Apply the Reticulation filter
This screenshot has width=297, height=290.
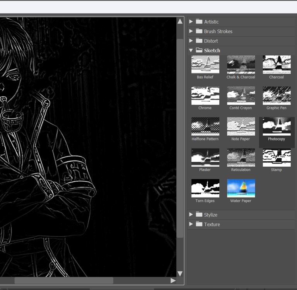241,157
